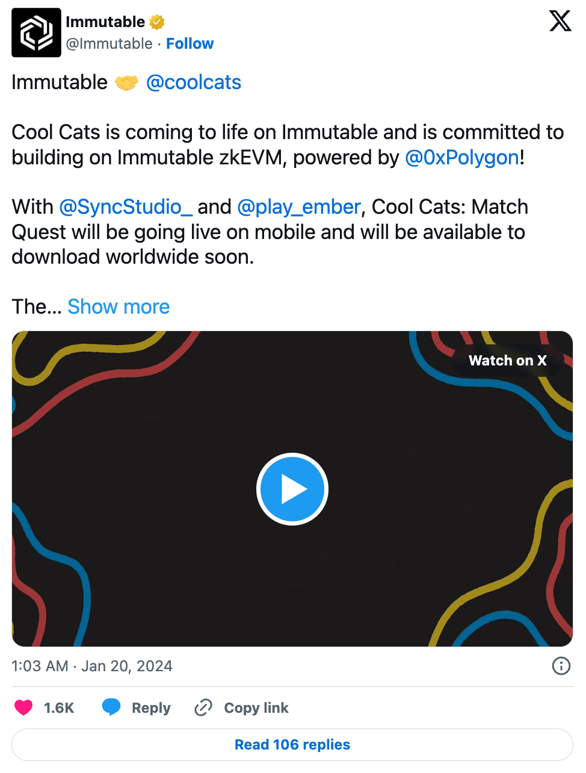Screen dimensions: 586x773
Task: Click Read 106 replies button
Action: (292, 745)
